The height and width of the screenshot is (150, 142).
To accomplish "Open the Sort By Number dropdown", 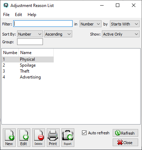I will click(x=30, y=34).
